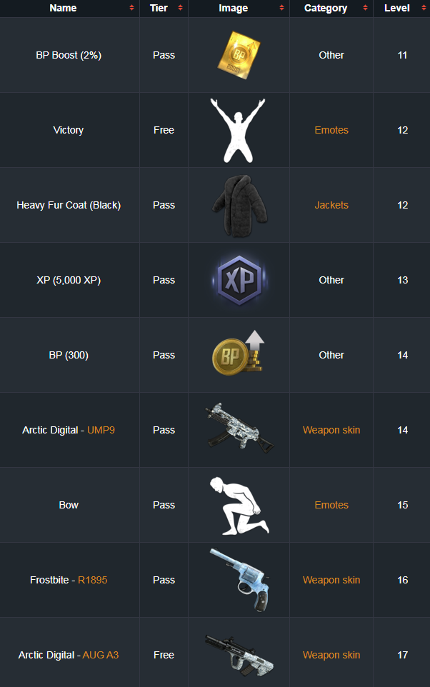Open the Jackets category link
Viewport: 430px width, 687px height.
(331, 205)
